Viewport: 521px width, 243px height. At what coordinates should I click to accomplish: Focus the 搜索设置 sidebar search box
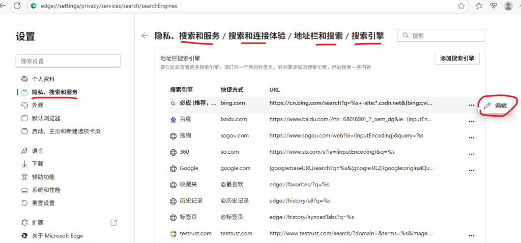[68, 61]
